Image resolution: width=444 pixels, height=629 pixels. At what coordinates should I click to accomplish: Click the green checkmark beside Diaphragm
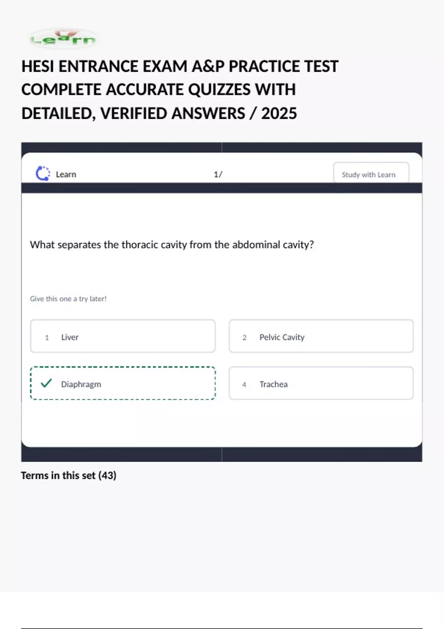46,383
